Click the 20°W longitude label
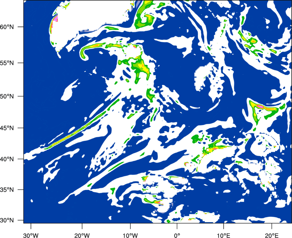Viewport: 292px width, 238px height. 82,235
